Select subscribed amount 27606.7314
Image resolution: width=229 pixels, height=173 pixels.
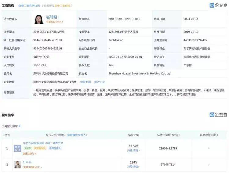point(168,164)
